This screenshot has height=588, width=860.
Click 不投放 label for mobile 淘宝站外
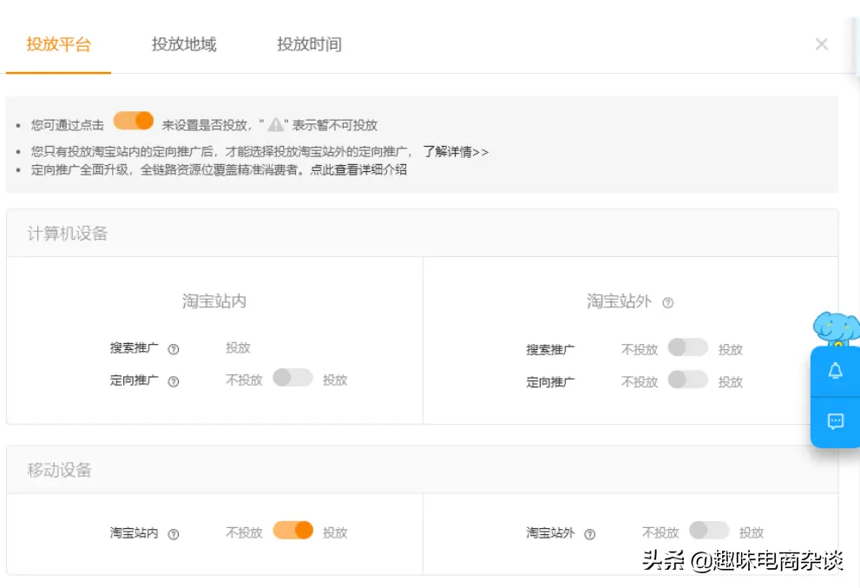pyautogui.click(x=660, y=532)
